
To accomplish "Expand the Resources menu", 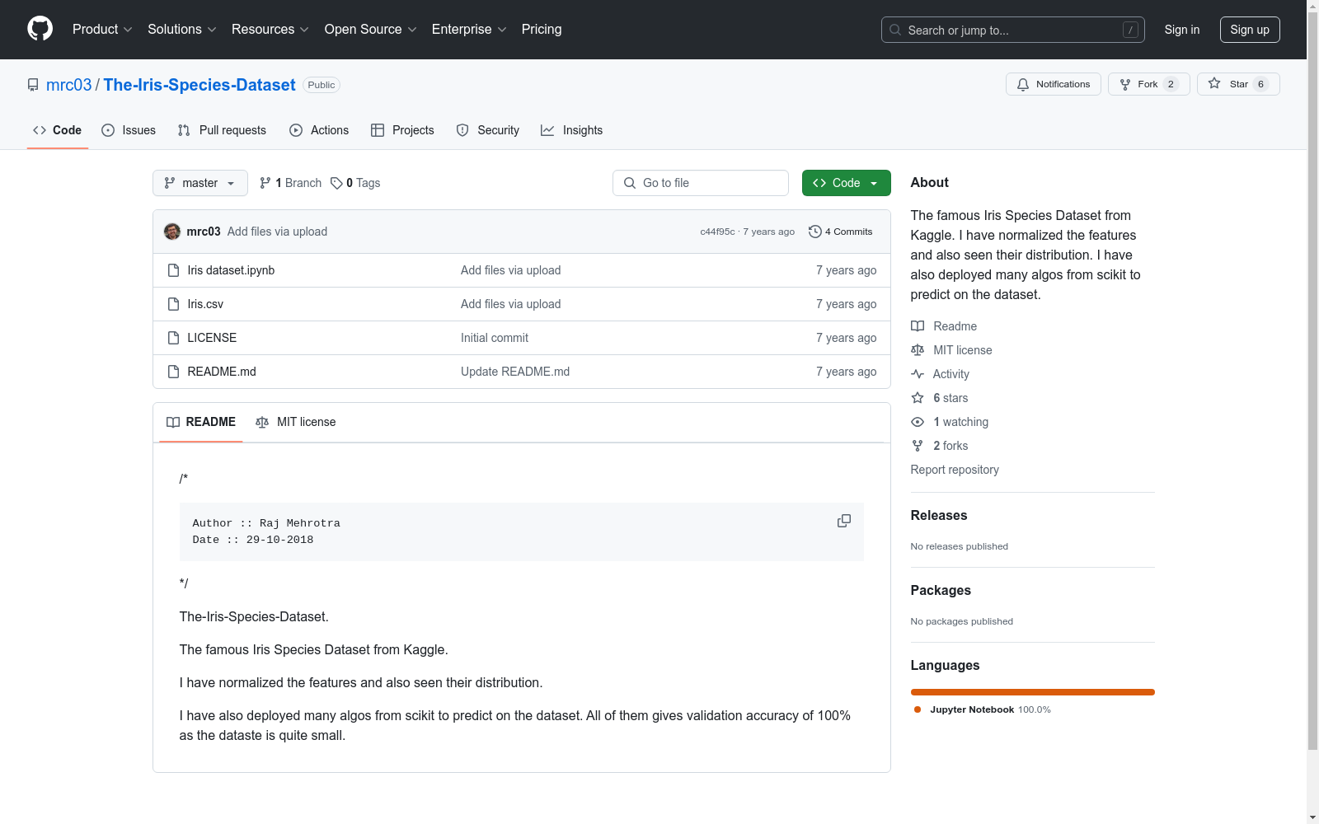I will click(270, 29).
